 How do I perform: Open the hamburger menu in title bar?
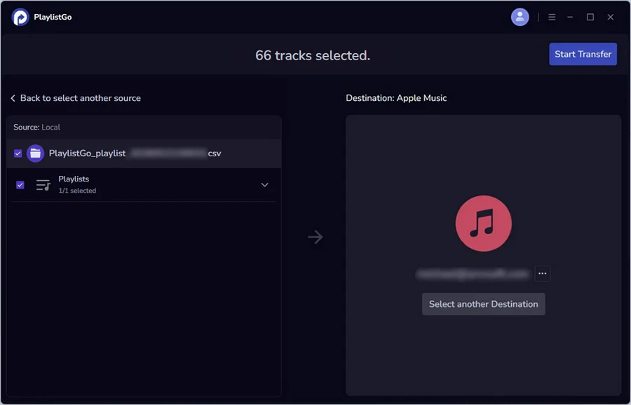coord(552,17)
